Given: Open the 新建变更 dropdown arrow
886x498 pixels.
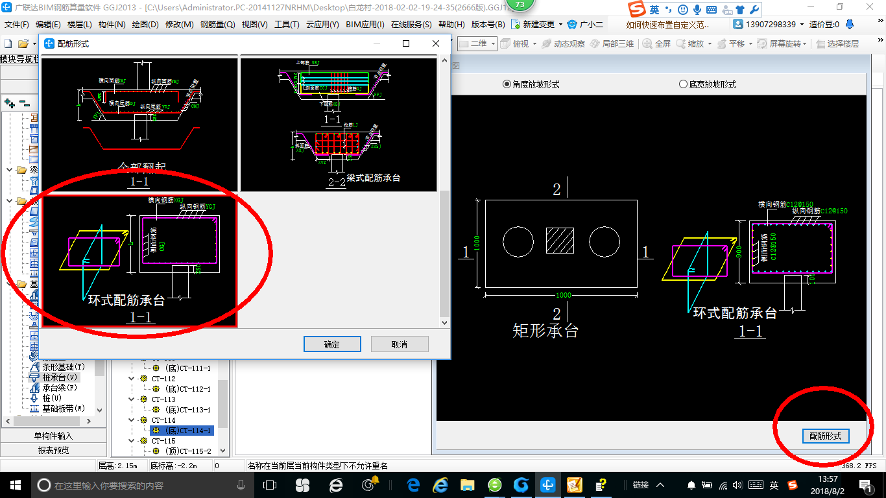Looking at the screenshot, I should (561, 24).
